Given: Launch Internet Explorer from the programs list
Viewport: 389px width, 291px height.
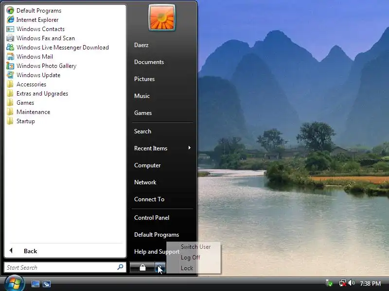Looking at the screenshot, I should point(37,20).
